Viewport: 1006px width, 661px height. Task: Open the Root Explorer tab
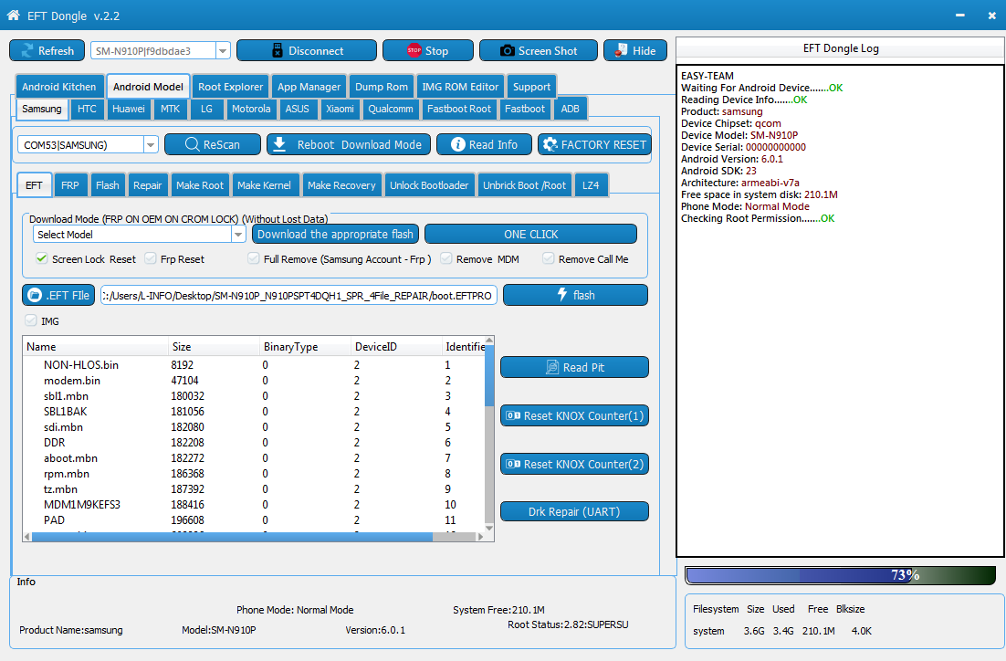(230, 87)
